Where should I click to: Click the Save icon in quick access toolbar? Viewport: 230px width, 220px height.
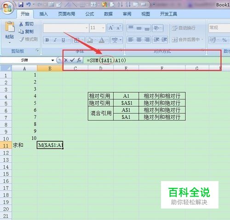point(21,5)
